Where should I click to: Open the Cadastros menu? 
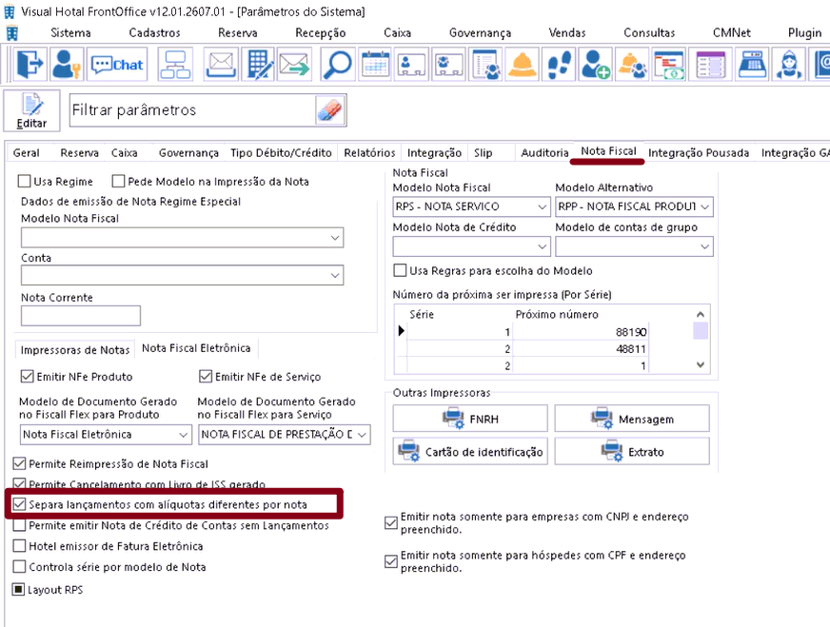point(154,32)
